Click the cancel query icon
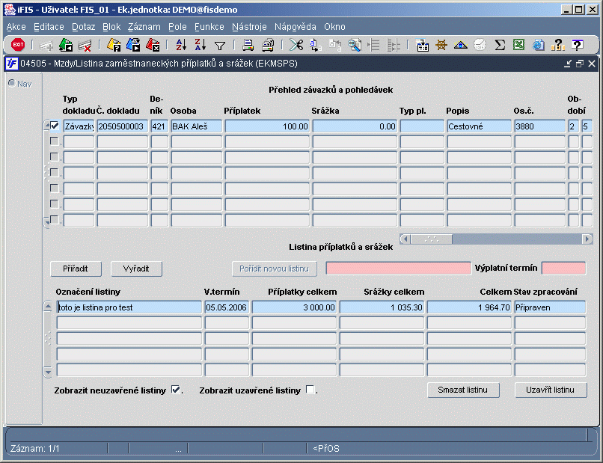 pos(153,45)
